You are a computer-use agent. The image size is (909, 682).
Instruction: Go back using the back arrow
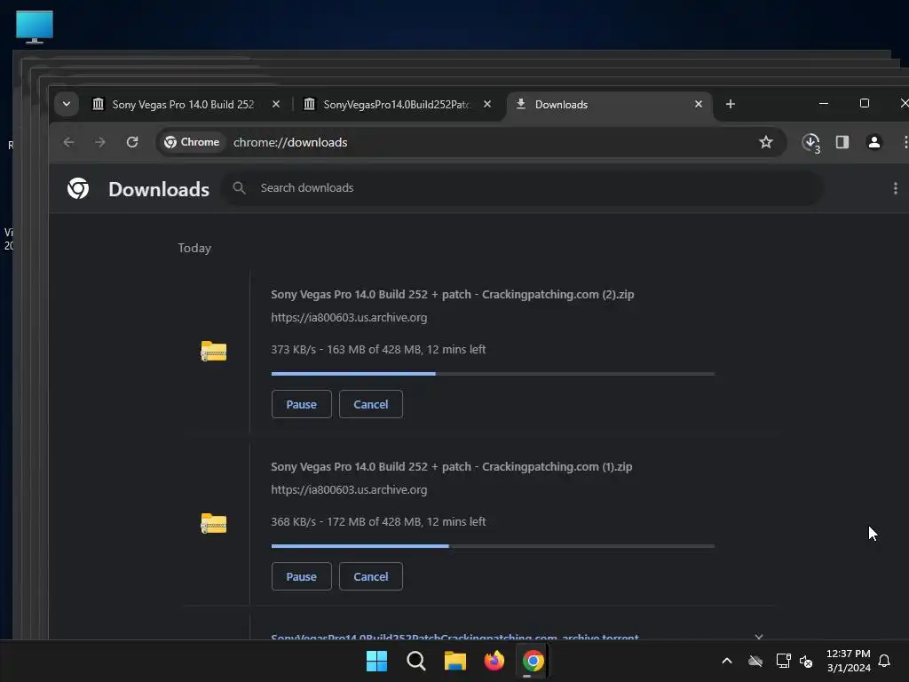68,142
